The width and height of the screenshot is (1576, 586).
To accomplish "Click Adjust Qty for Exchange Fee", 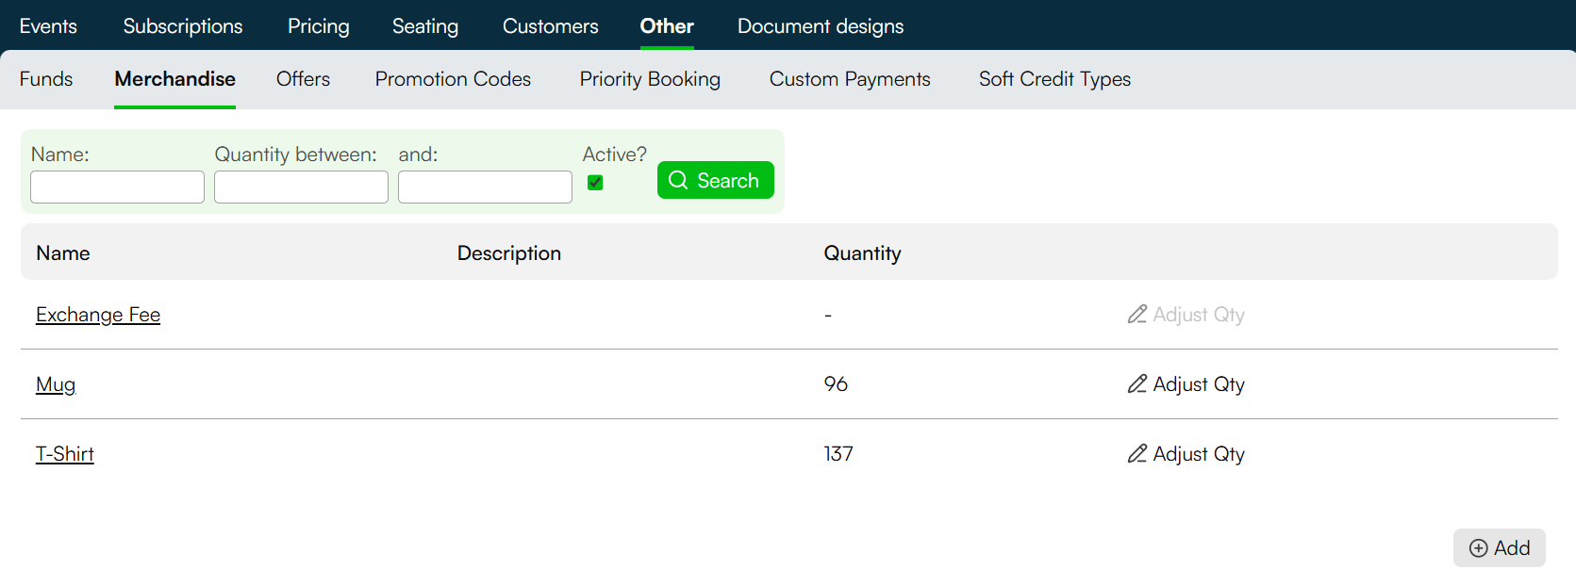I will [1186, 315].
